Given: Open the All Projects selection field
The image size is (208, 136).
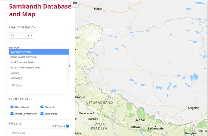Looking at the screenshot, I should (x=39, y=133).
